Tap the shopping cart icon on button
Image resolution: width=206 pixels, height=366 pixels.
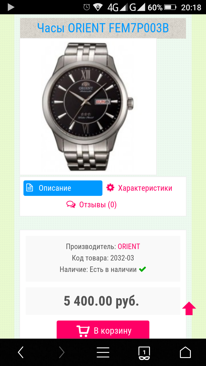click(83, 331)
